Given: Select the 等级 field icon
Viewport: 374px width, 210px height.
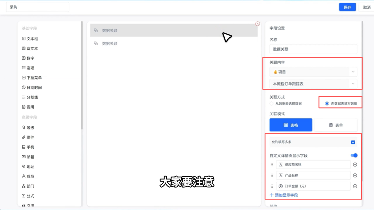Looking at the screenshot, I should pos(24,127).
